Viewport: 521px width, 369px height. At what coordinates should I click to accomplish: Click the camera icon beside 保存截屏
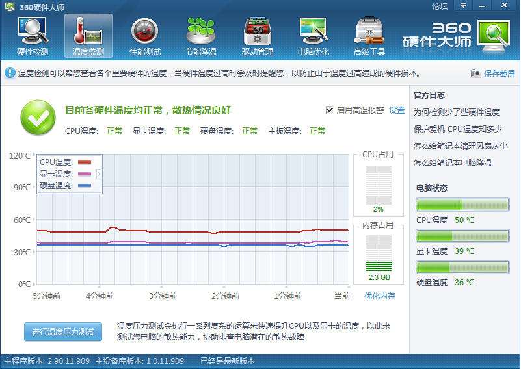[x=476, y=73]
